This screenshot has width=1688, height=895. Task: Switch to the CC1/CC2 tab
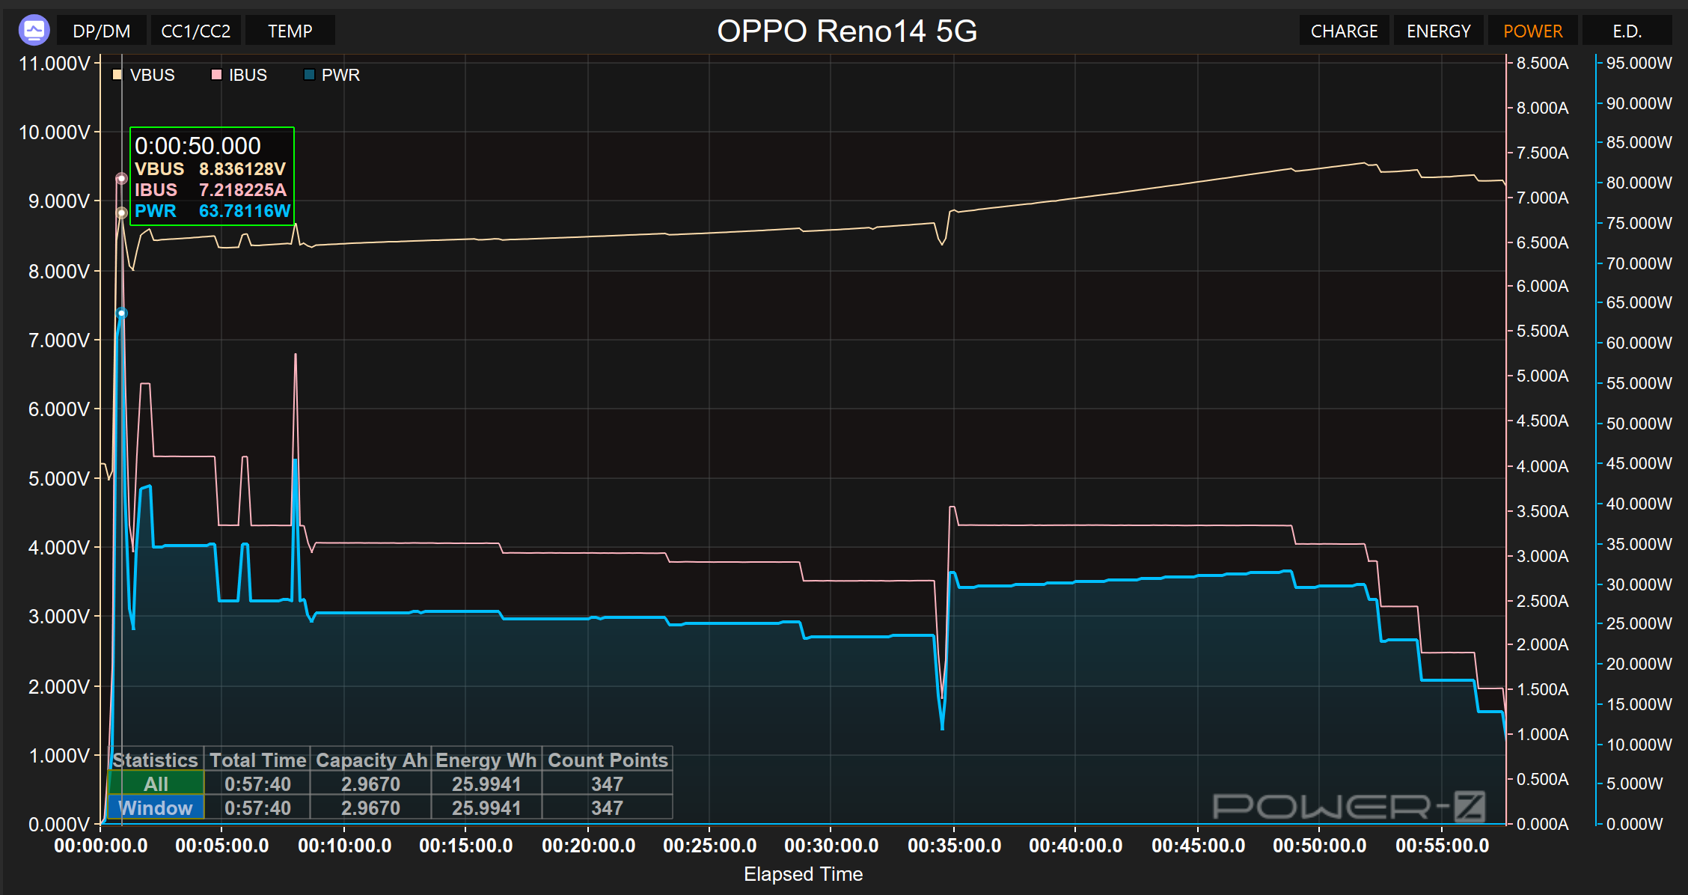click(x=195, y=31)
